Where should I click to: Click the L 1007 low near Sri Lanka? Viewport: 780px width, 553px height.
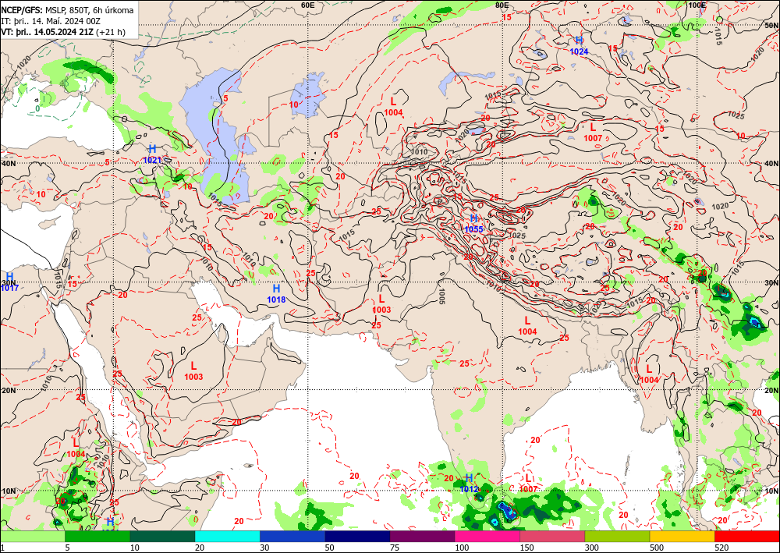[528, 484]
